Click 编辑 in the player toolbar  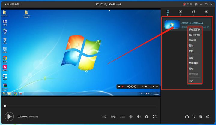[x=113, y=117]
